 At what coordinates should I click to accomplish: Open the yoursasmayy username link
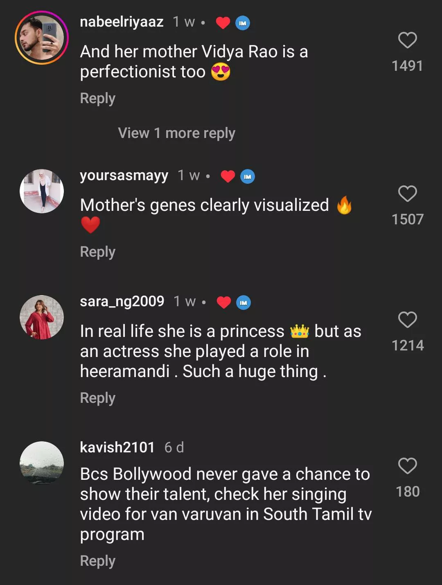tap(124, 176)
